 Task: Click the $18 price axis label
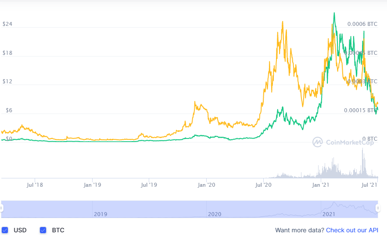[x=7, y=53]
